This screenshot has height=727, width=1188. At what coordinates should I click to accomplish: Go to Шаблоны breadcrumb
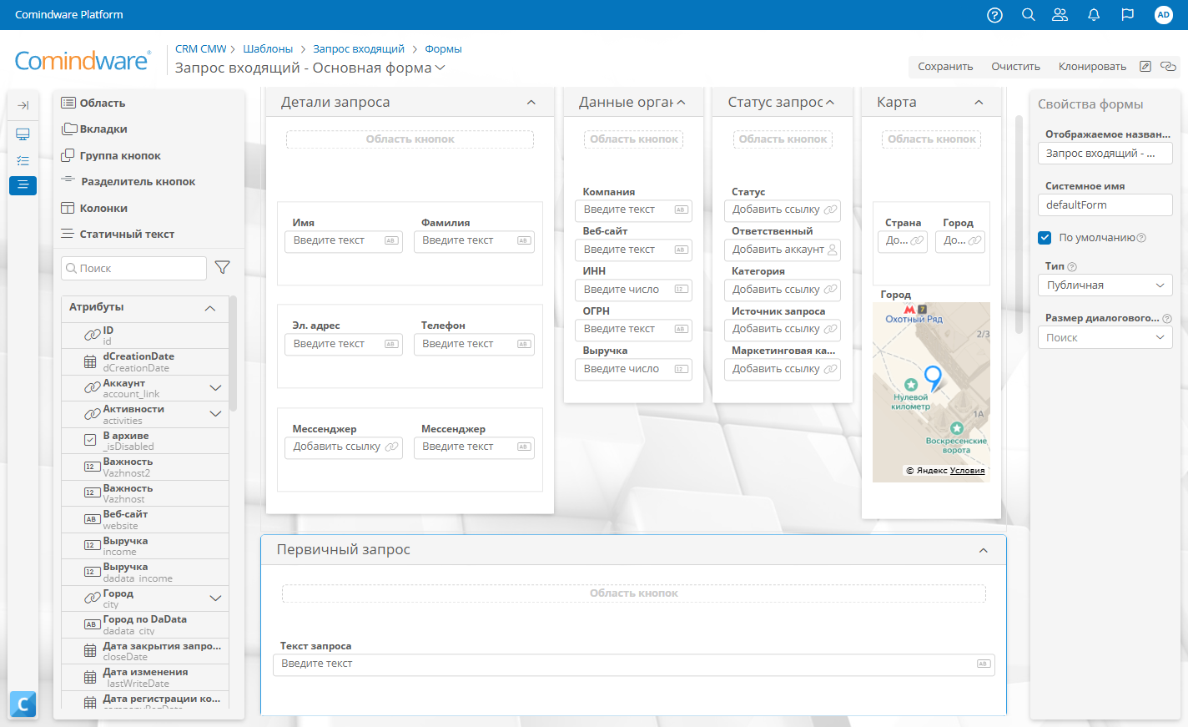tap(268, 49)
